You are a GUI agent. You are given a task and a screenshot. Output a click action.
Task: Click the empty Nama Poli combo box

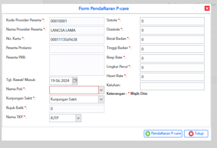(74, 90)
